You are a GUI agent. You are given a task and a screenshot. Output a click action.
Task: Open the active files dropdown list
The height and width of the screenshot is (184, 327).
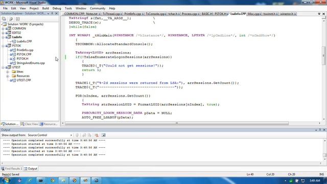click(319, 14)
